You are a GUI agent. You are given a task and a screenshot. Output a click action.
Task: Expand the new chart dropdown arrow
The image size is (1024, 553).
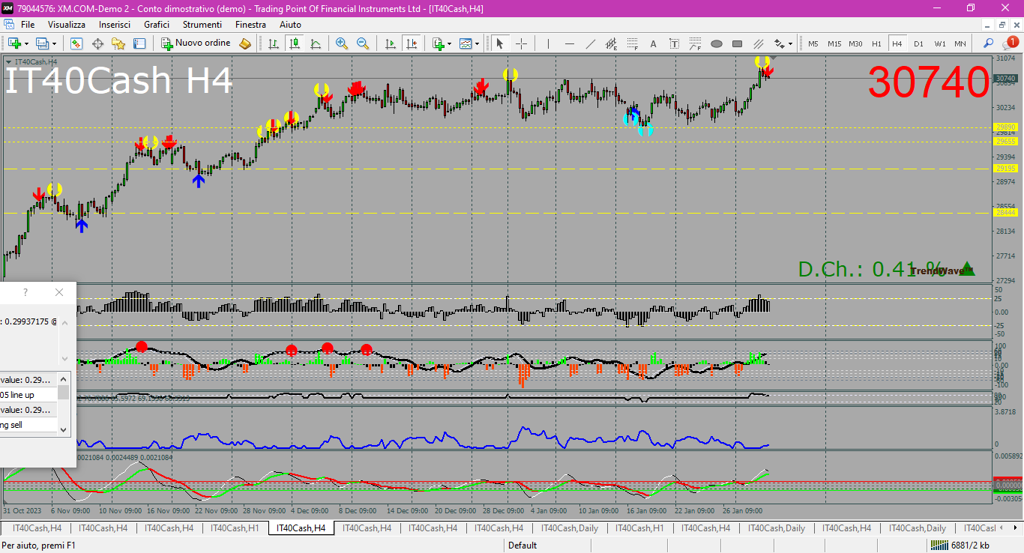pyautogui.click(x=25, y=43)
